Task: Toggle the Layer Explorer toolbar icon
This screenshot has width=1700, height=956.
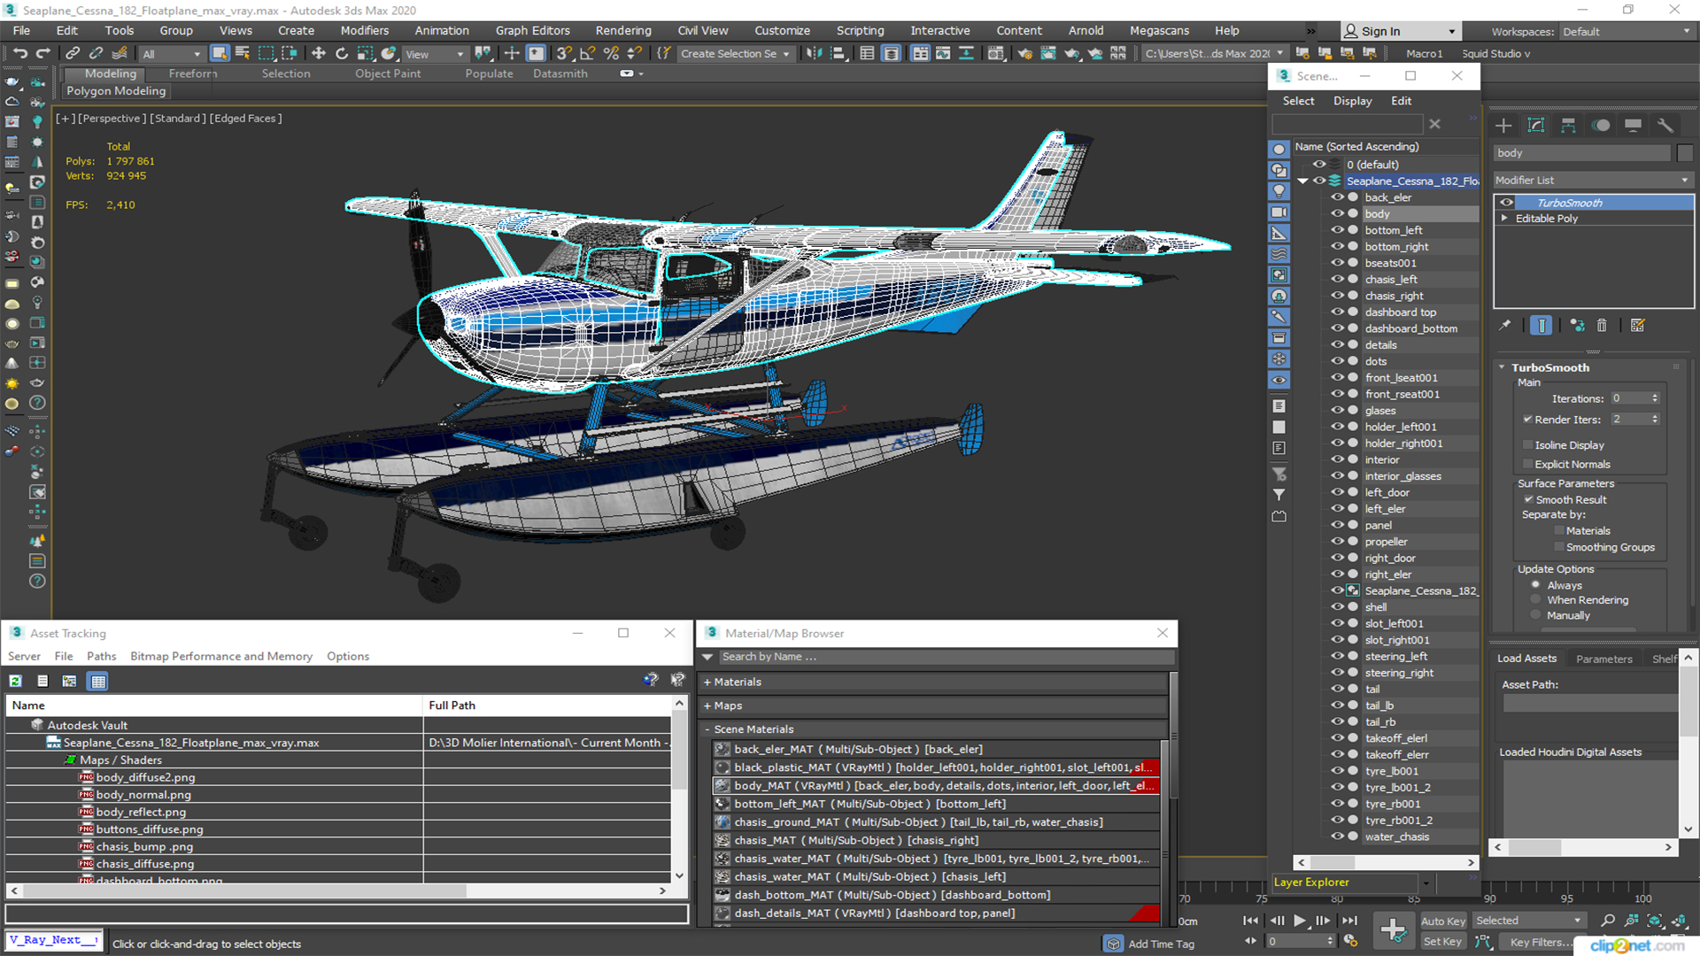Action: (892, 53)
